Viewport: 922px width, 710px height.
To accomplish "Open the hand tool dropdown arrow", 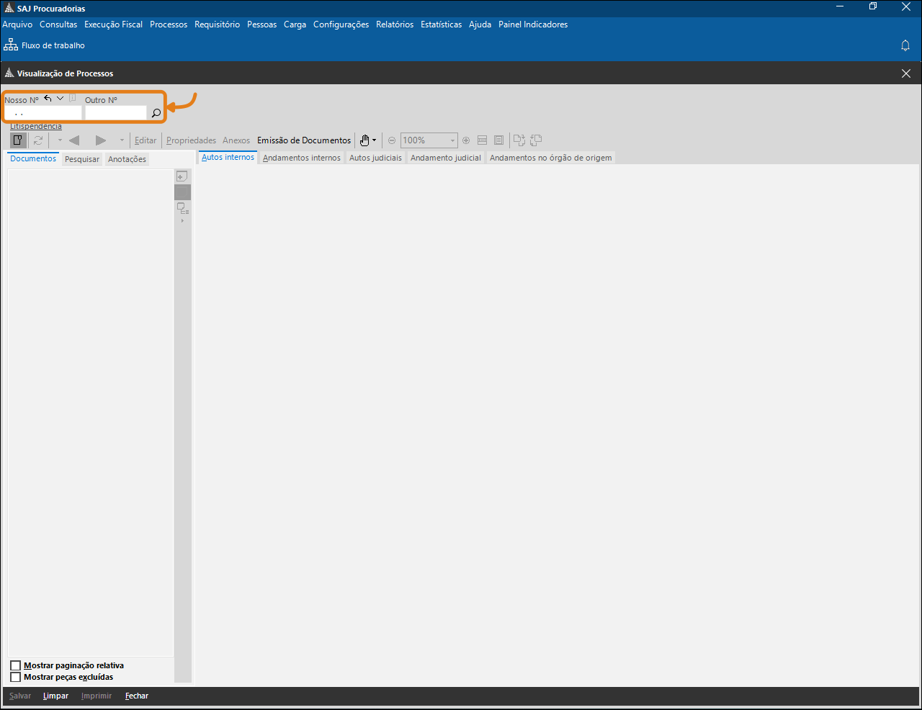I will coord(374,140).
